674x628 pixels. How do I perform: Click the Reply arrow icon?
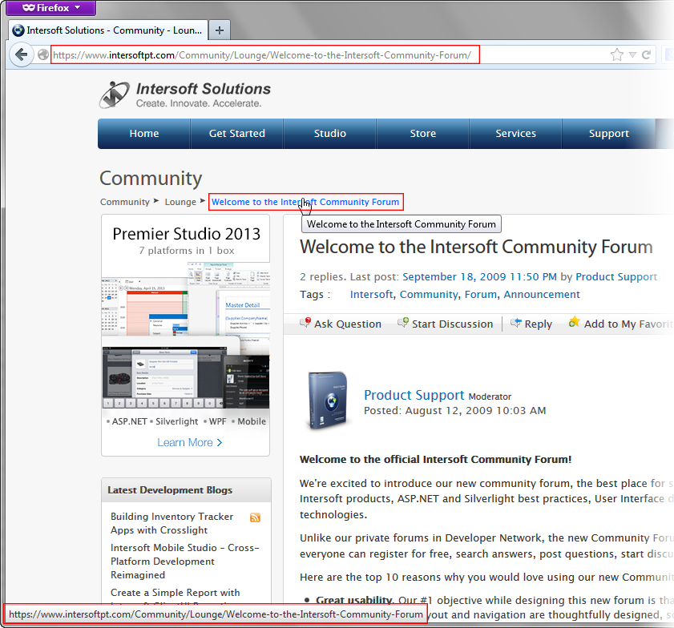click(516, 323)
